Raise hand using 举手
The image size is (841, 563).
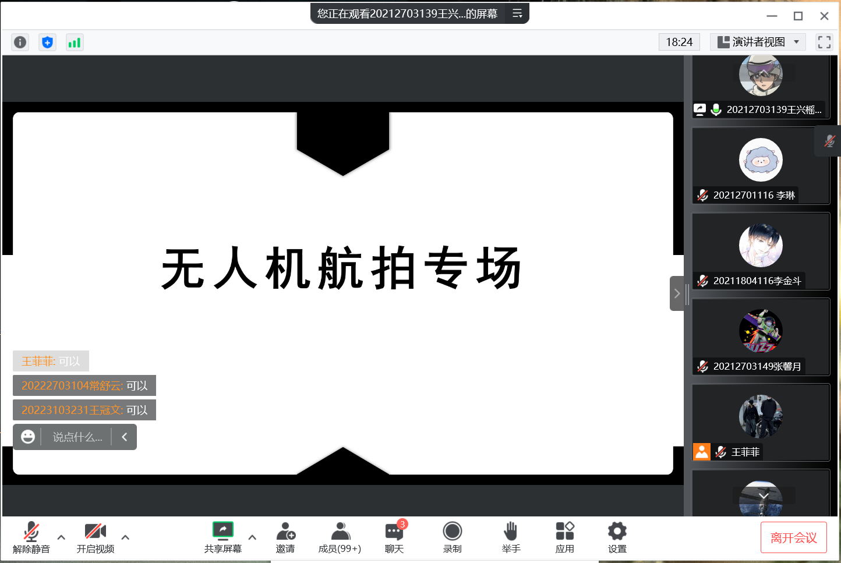click(511, 537)
